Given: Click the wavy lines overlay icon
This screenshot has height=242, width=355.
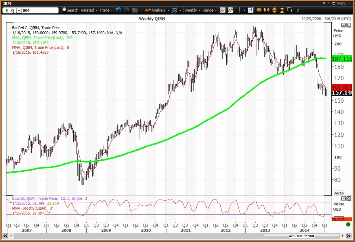Looking at the screenshot, I should 175,10.
